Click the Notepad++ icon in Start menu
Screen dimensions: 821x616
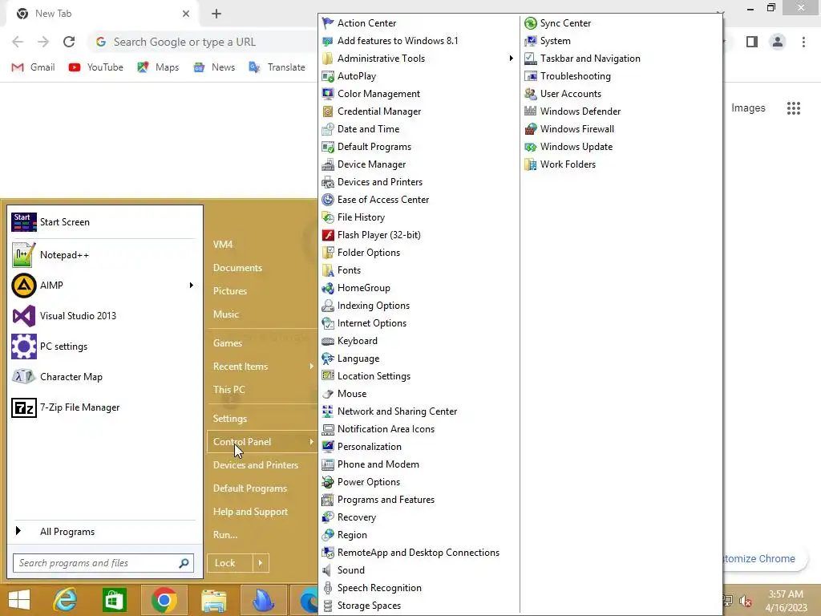23,254
